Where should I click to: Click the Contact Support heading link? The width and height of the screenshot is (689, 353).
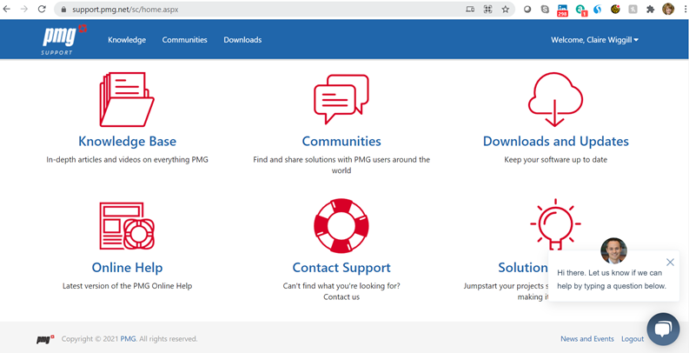[341, 268]
